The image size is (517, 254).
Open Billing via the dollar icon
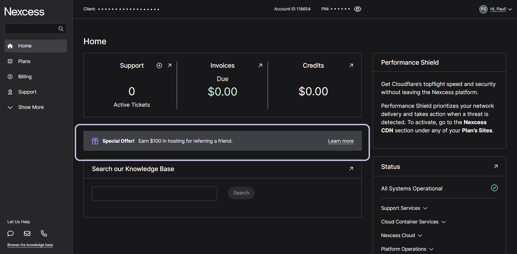coord(10,76)
